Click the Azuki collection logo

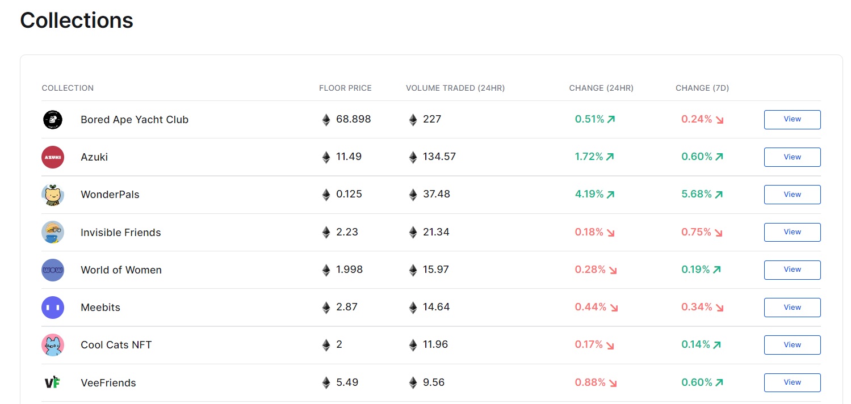coord(53,157)
